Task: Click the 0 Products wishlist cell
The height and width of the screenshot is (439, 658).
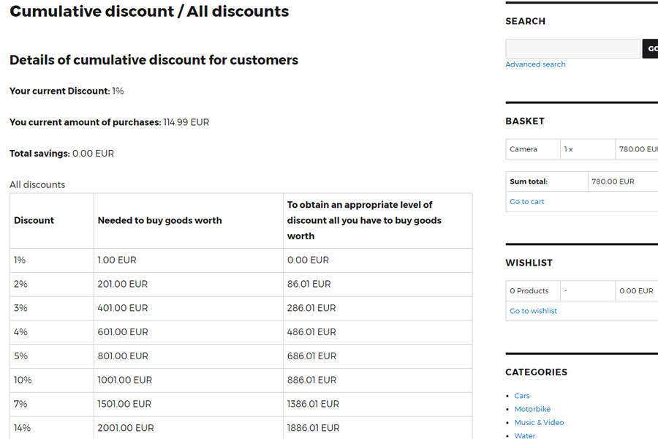Action: coord(529,291)
